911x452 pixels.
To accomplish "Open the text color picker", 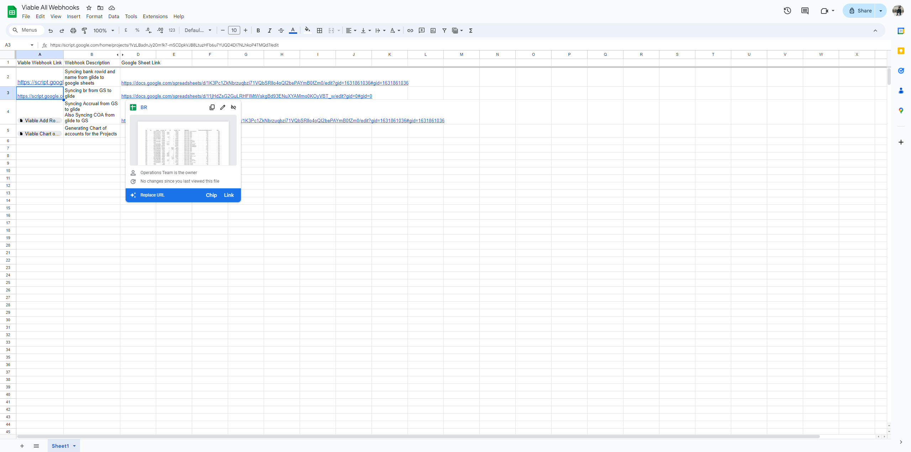I will (293, 31).
